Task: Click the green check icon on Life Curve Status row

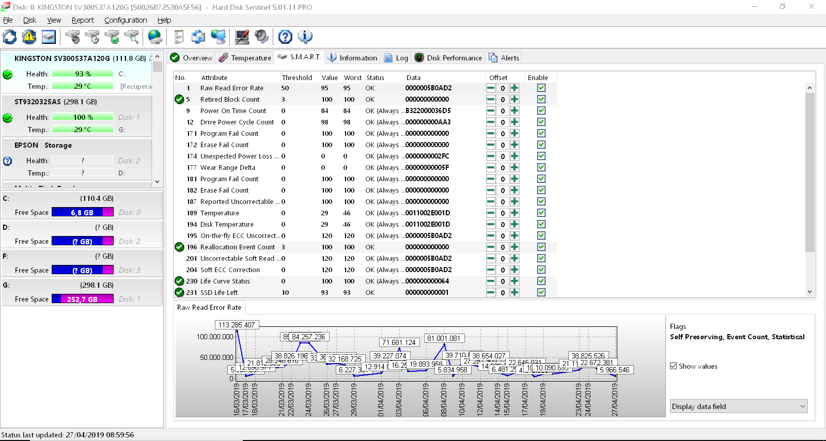Action: pos(179,281)
